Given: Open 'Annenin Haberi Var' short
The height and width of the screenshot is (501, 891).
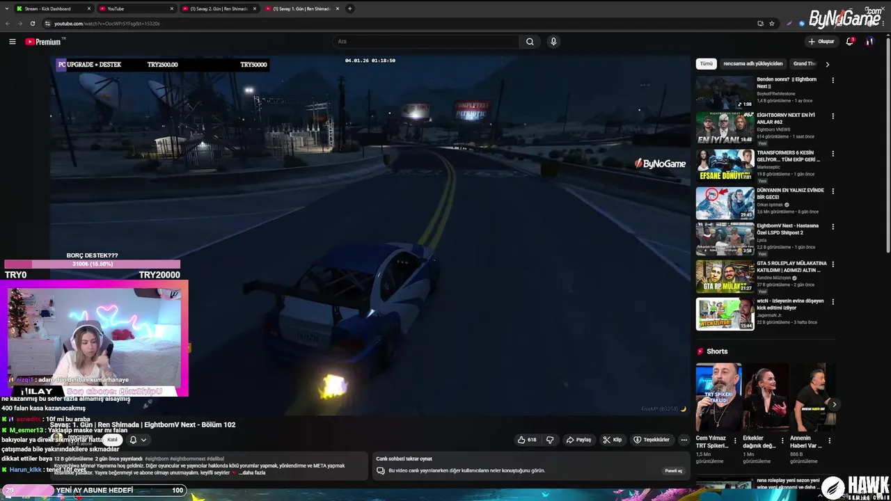Looking at the screenshot, I should pos(812,397).
